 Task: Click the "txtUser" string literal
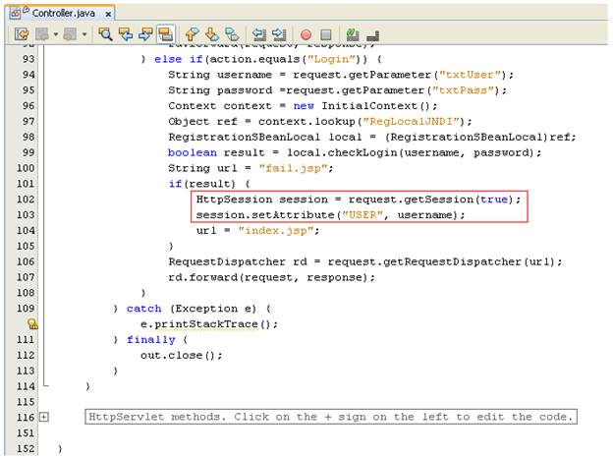(x=470, y=75)
